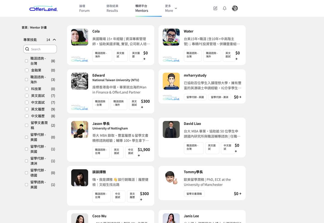The image size is (324, 223).
Task: Click the magnifier icon in skills search
Action: 27,49
